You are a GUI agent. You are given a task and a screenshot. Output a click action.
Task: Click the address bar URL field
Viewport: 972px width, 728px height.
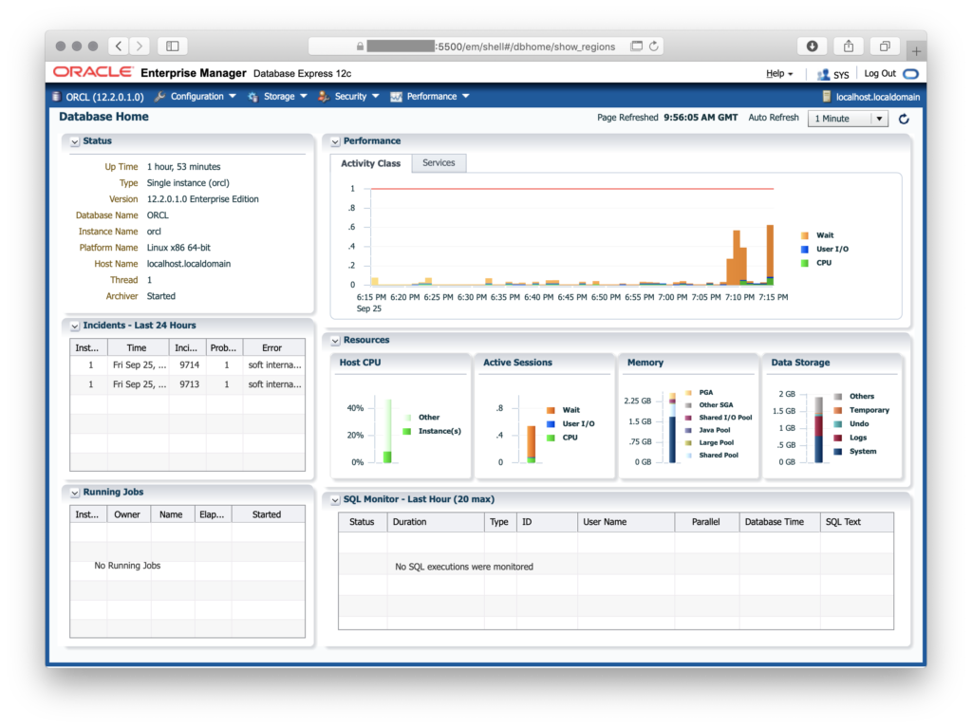[x=487, y=46]
